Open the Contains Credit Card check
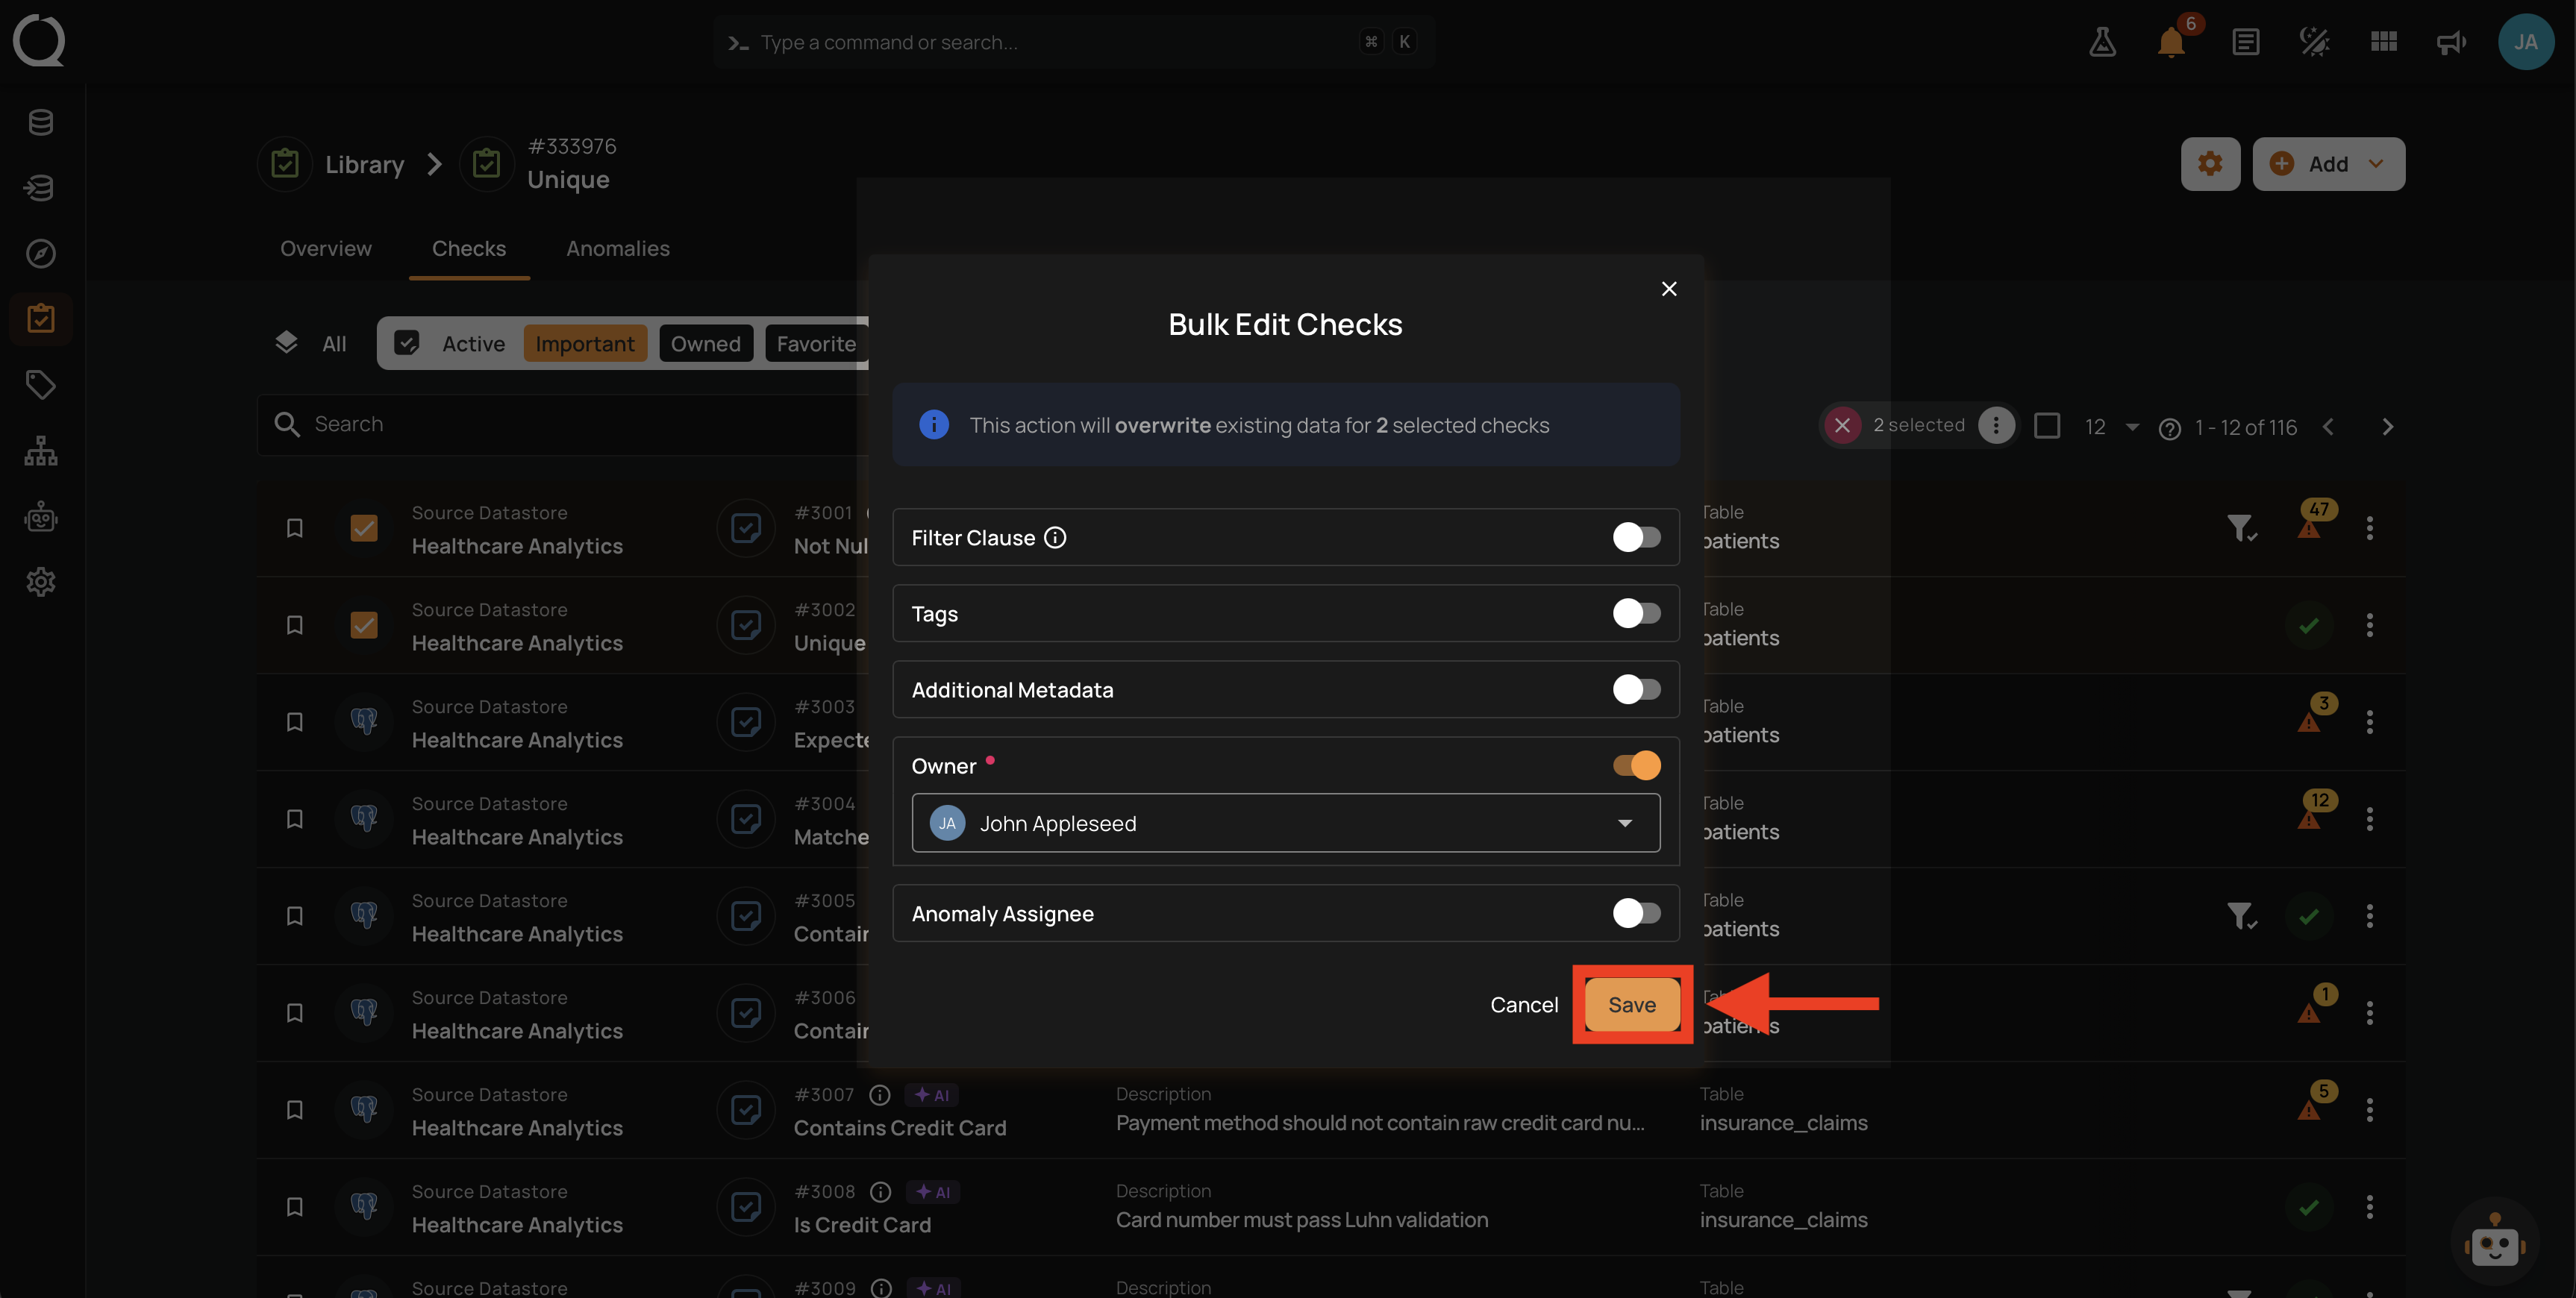The width and height of the screenshot is (2576, 1298). point(899,1128)
